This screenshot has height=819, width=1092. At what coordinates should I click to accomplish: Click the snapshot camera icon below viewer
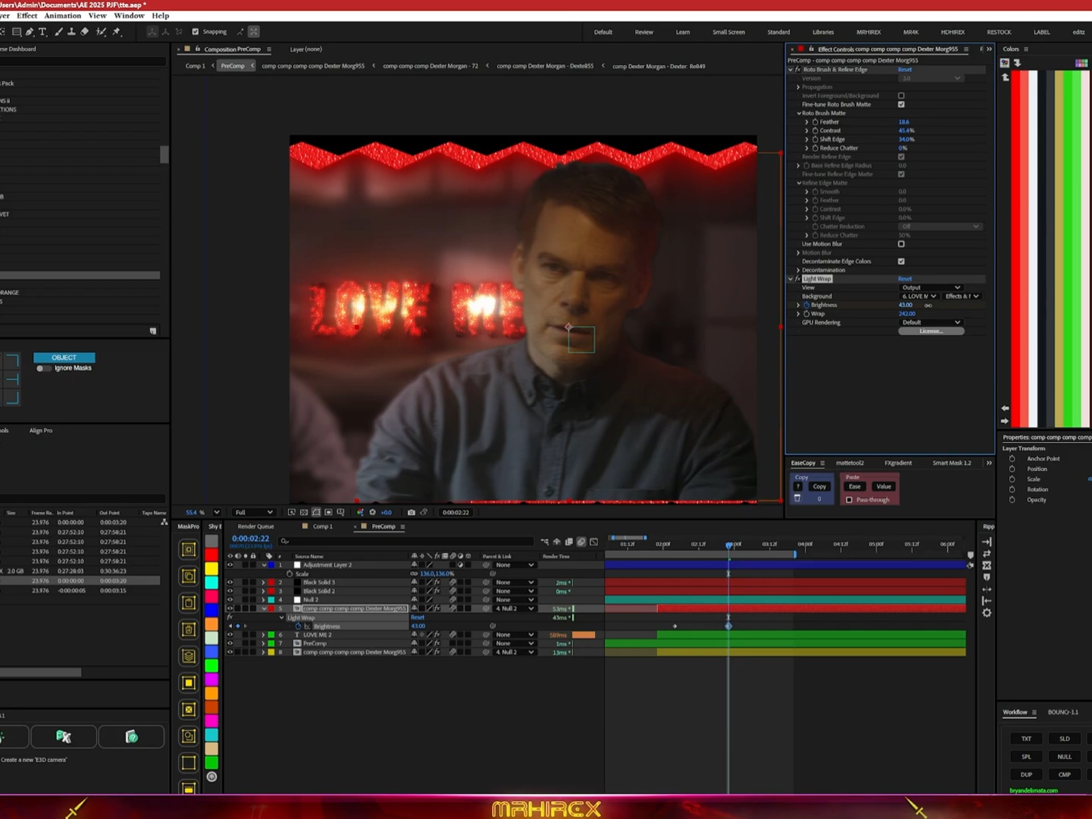pos(411,512)
